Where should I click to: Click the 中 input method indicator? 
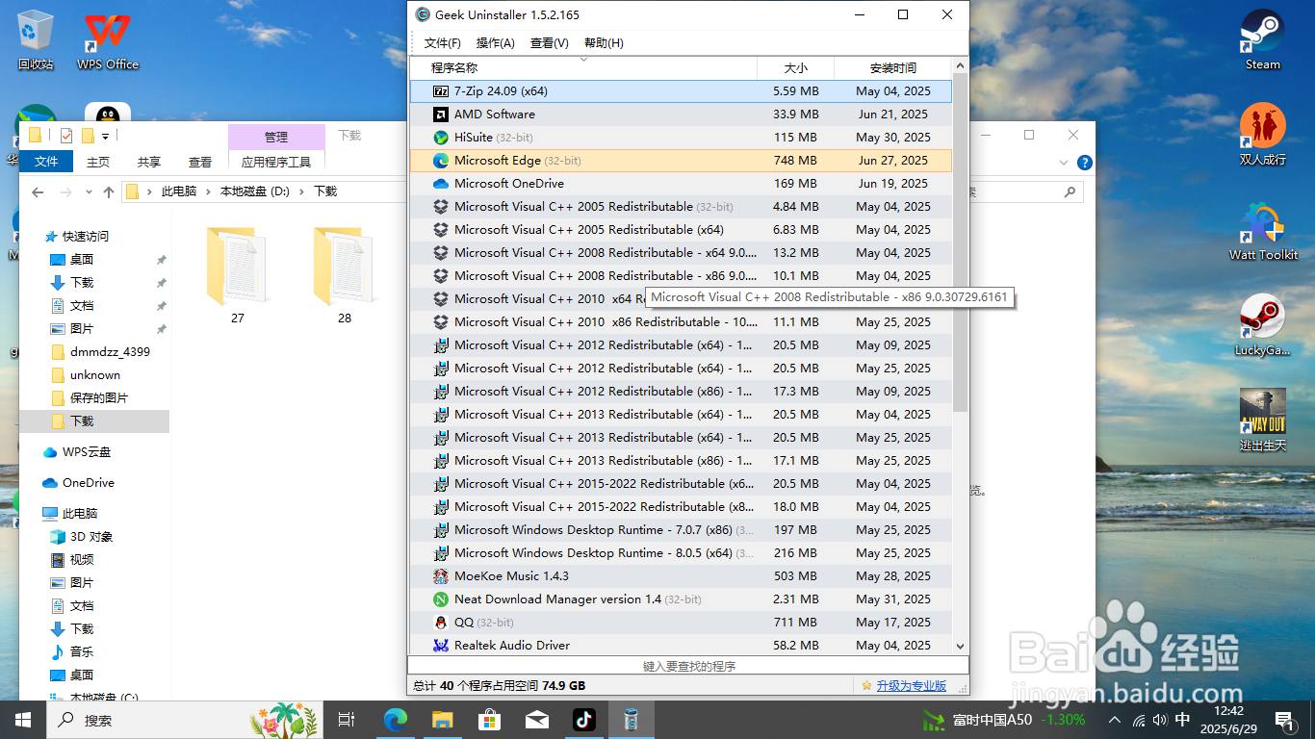[1183, 720]
